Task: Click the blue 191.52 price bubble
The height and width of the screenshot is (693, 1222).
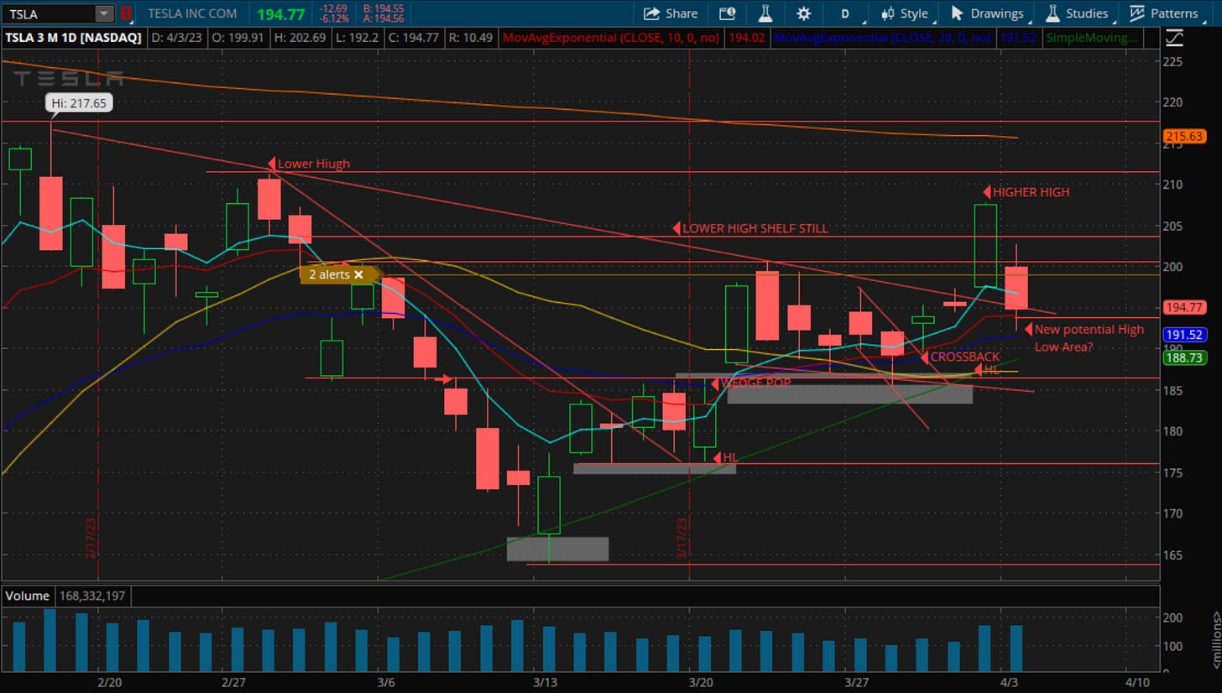Action: pos(1184,334)
